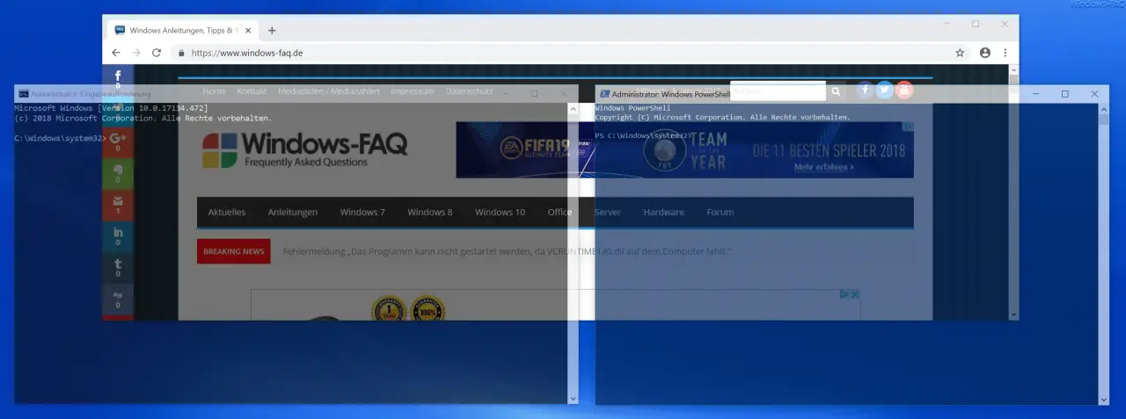Click Microsoft Windows version text in cmd
1126x419 pixels.
coord(111,107)
